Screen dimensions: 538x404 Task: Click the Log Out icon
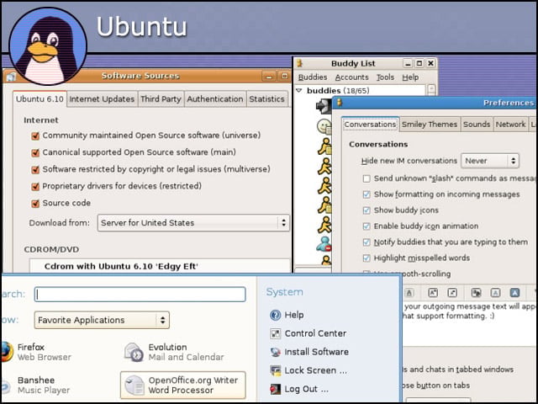click(x=275, y=389)
